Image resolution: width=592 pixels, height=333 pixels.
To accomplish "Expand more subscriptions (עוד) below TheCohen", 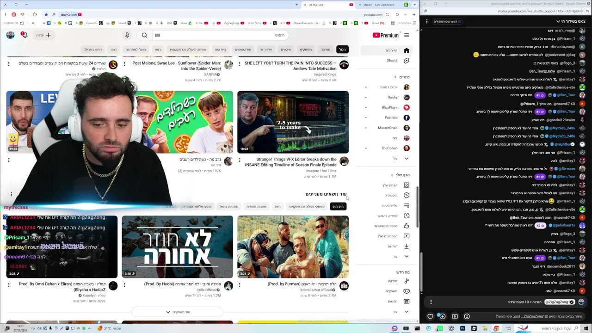I will point(386,158).
